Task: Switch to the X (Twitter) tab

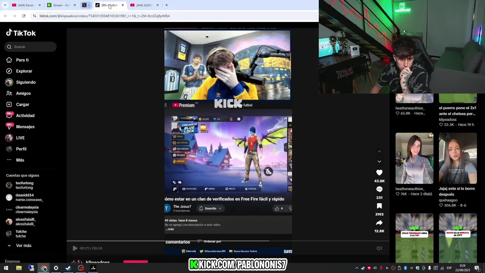Action: coord(86,5)
